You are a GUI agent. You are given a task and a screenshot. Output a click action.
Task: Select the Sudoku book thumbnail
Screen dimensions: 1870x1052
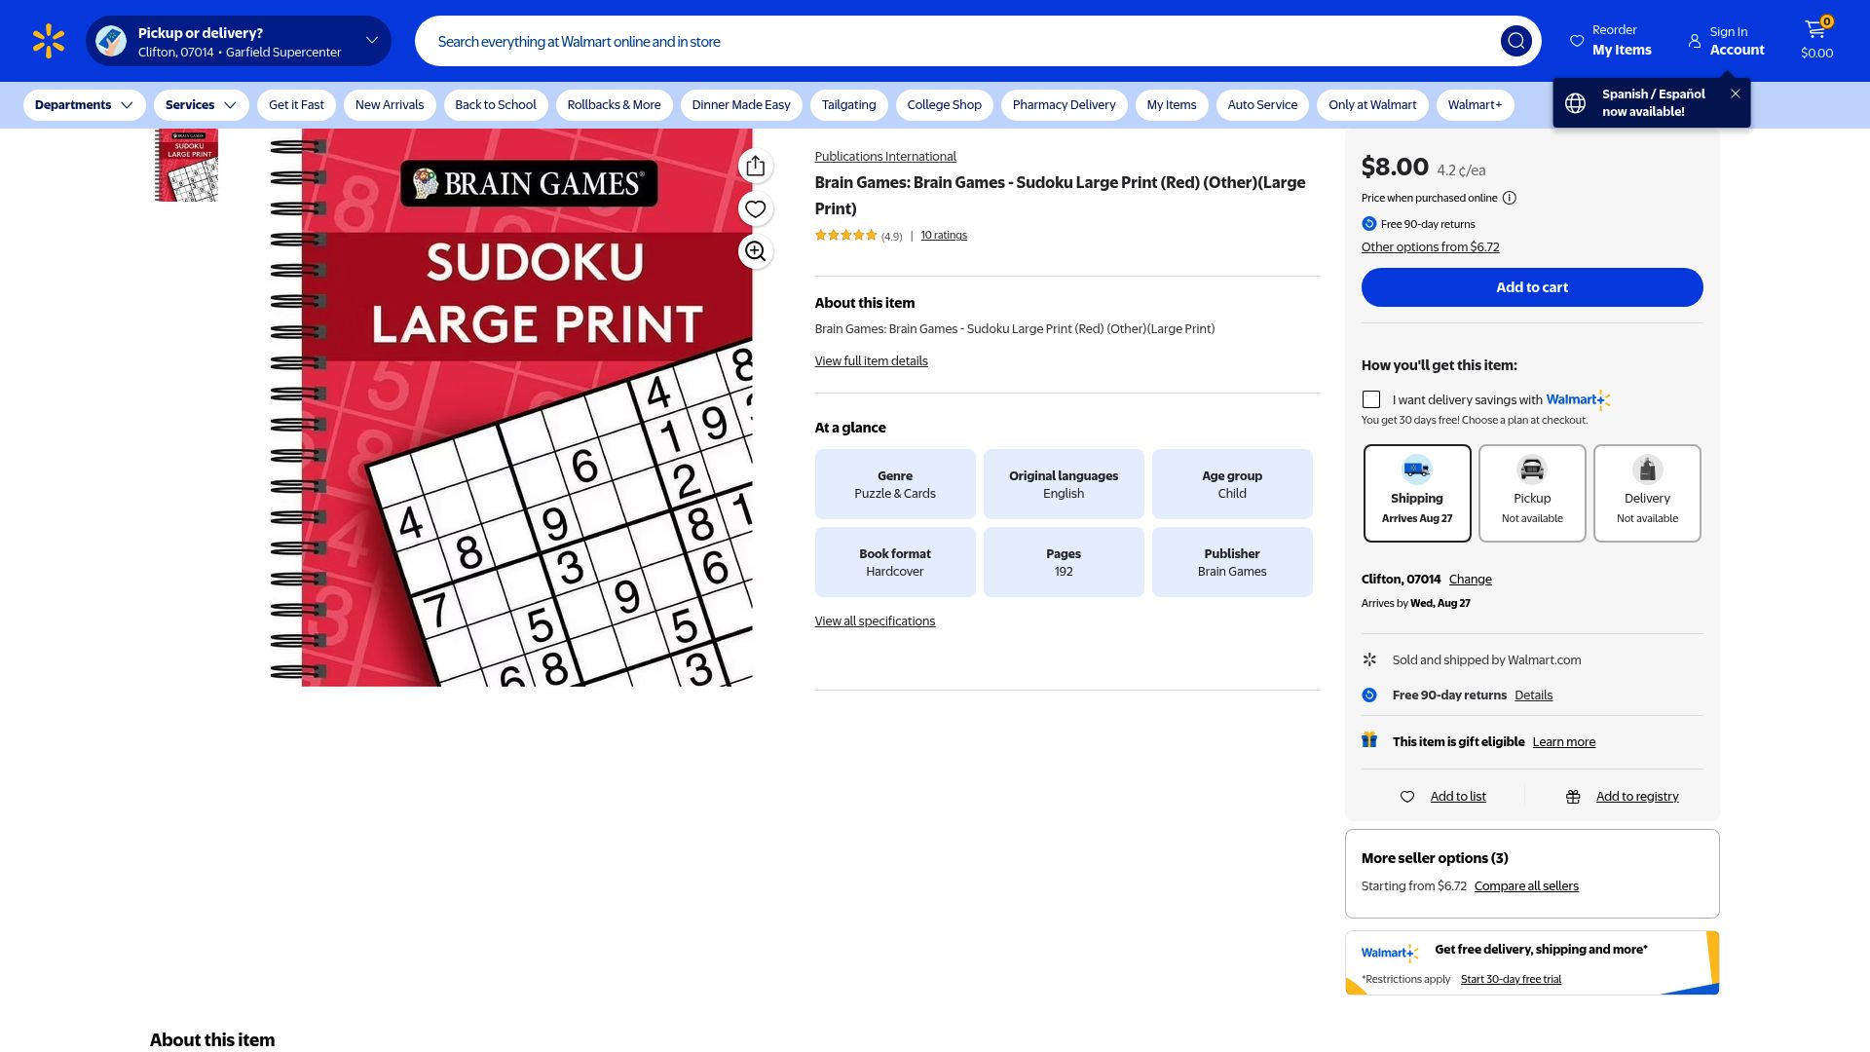coord(186,166)
